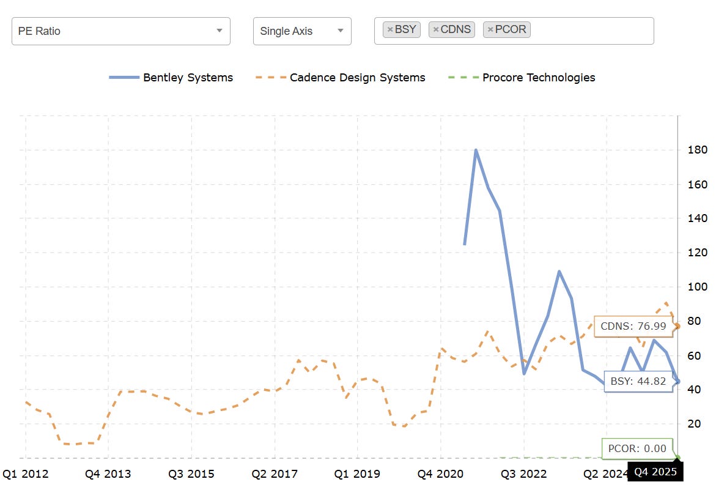Toggle Procore Technologies legend entry

point(522,78)
